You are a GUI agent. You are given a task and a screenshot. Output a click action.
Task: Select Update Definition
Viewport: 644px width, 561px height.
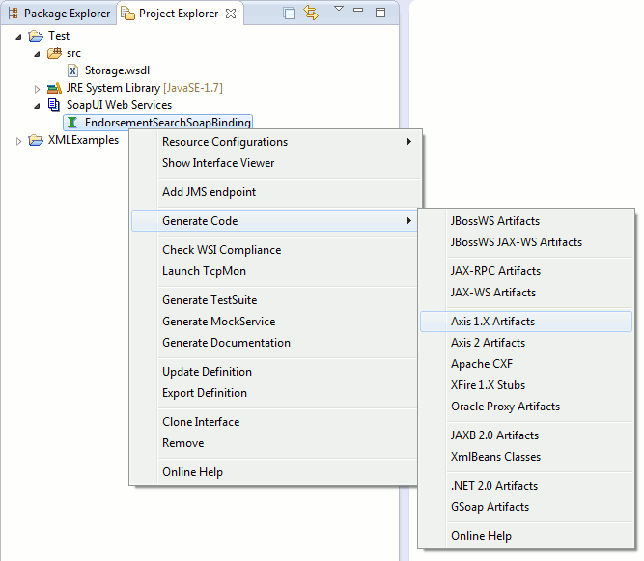pos(207,371)
